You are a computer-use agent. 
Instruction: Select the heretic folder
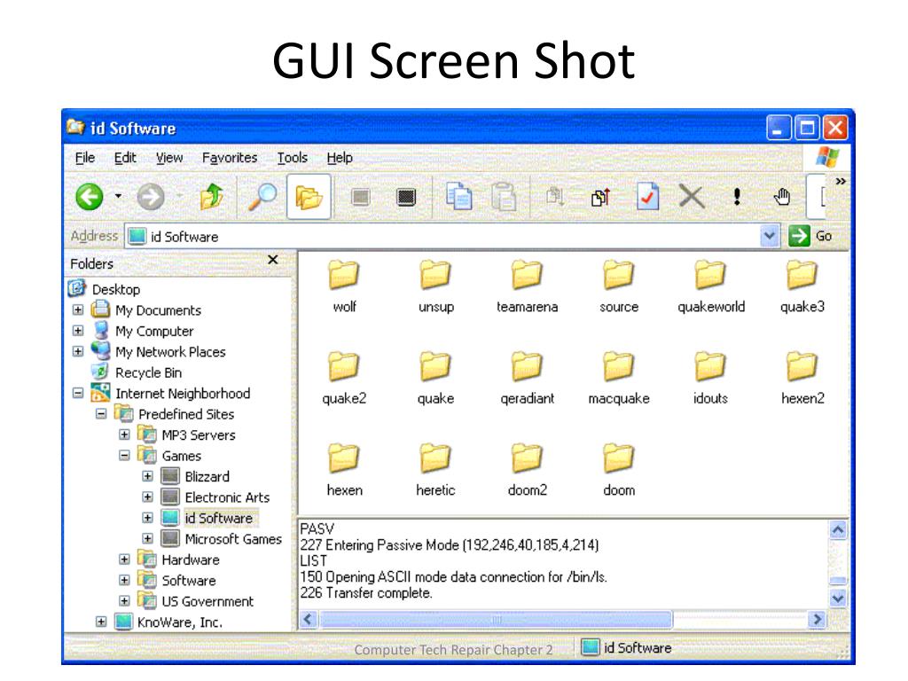click(x=435, y=470)
